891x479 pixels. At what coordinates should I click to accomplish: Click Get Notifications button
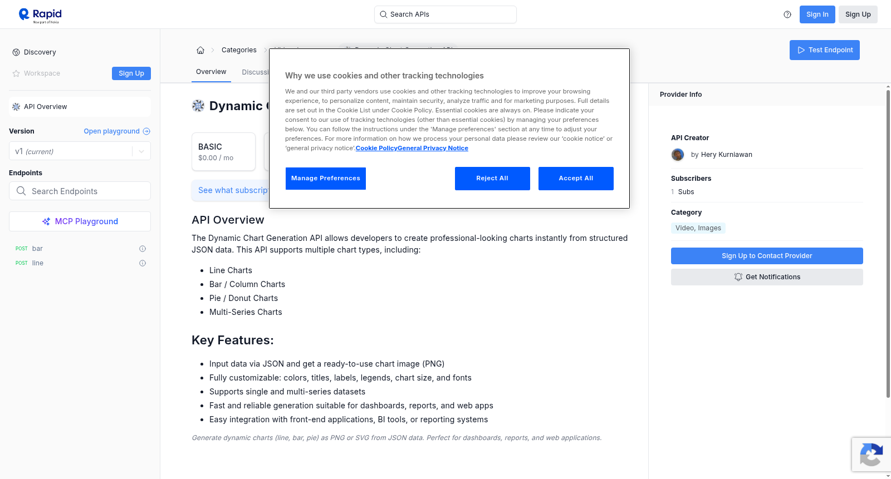pos(767,277)
